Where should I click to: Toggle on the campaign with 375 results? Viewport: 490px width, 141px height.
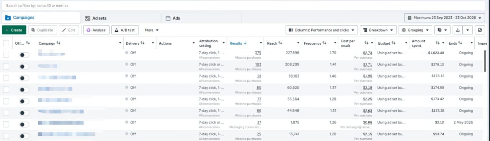(24, 55)
